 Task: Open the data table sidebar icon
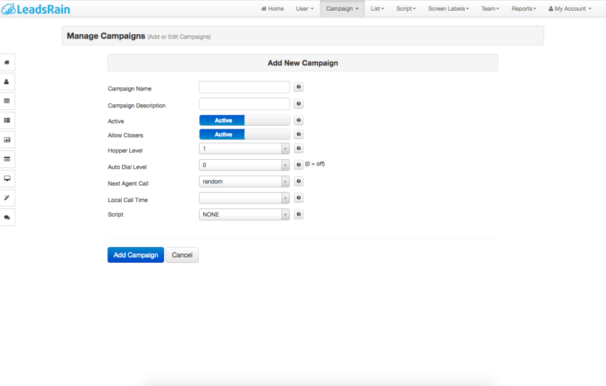pyautogui.click(x=7, y=100)
